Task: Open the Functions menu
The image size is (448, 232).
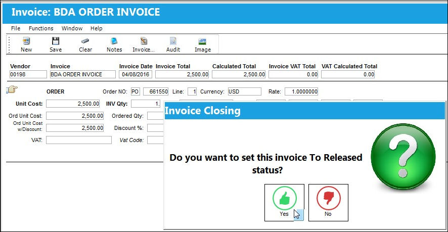Action: [41, 28]
